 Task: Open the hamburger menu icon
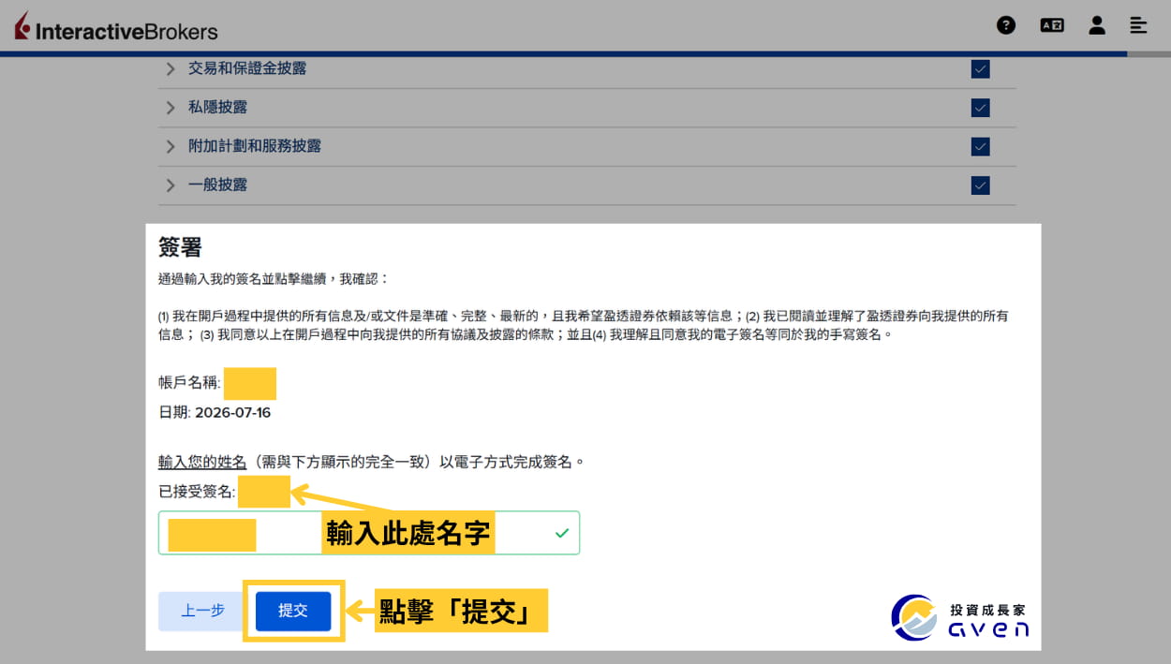pyautogui.click(x=1139, y=25)
